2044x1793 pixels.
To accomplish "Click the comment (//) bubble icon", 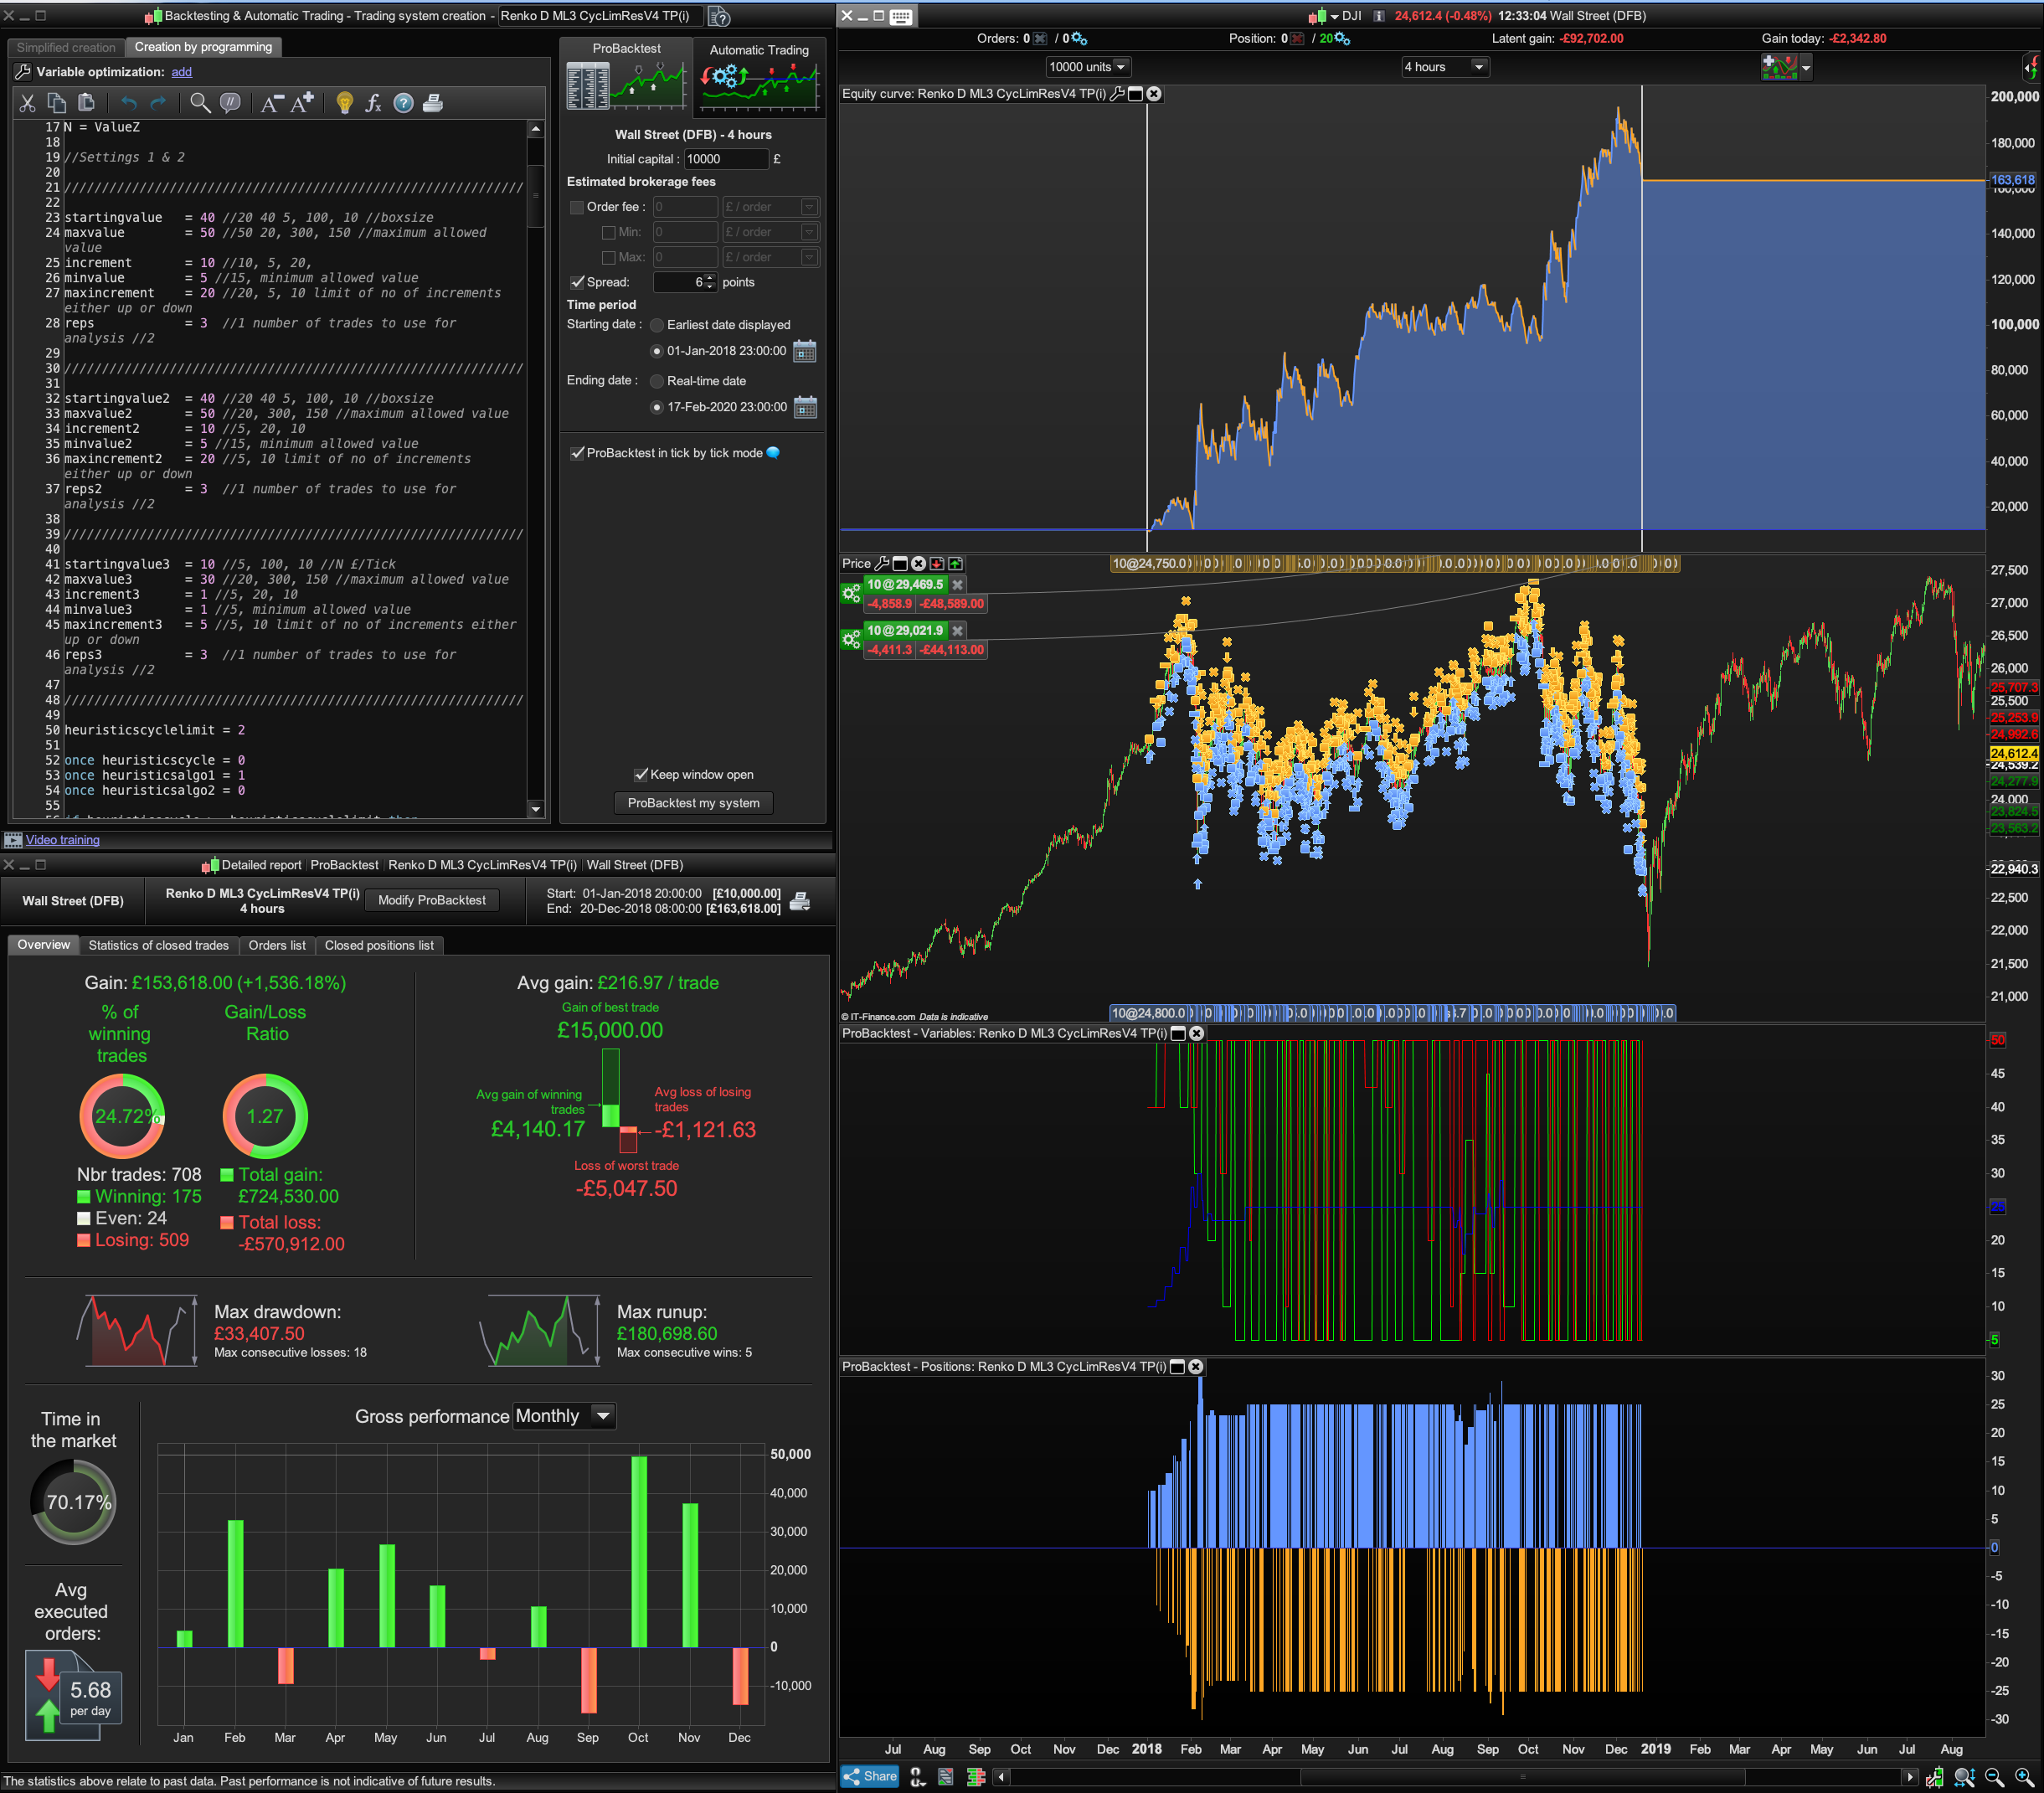I will click(230, 103).
